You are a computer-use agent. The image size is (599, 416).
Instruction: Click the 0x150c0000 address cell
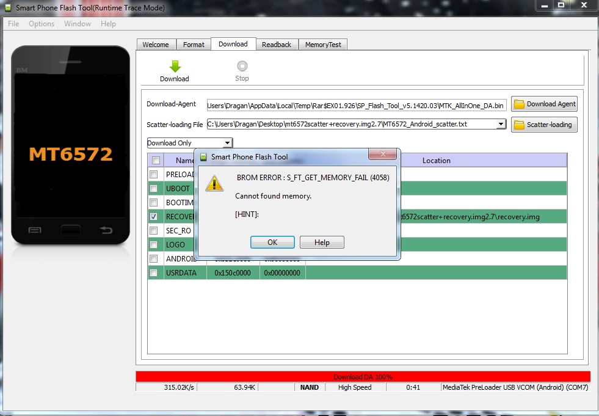point(233,273)
